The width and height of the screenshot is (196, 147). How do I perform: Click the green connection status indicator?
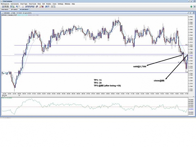[x=191, y=7]
